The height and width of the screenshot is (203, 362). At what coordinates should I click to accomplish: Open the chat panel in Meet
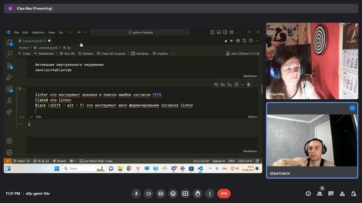point(331,193)
